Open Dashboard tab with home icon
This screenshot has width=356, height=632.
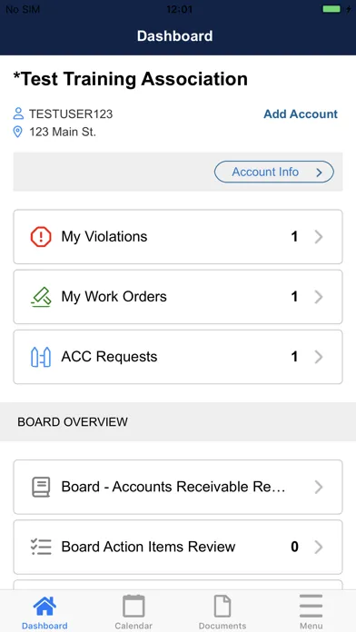44,612
